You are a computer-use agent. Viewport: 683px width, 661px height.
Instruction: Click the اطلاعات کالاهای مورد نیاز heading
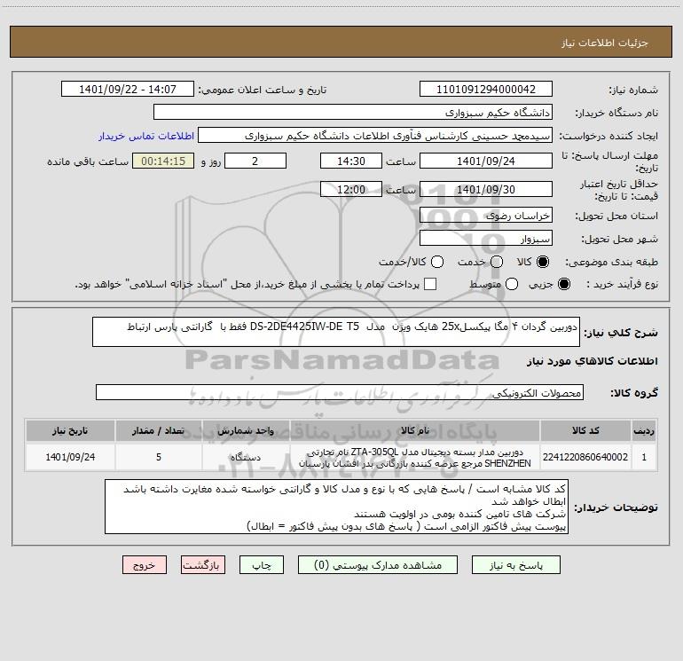coord(592,361)
